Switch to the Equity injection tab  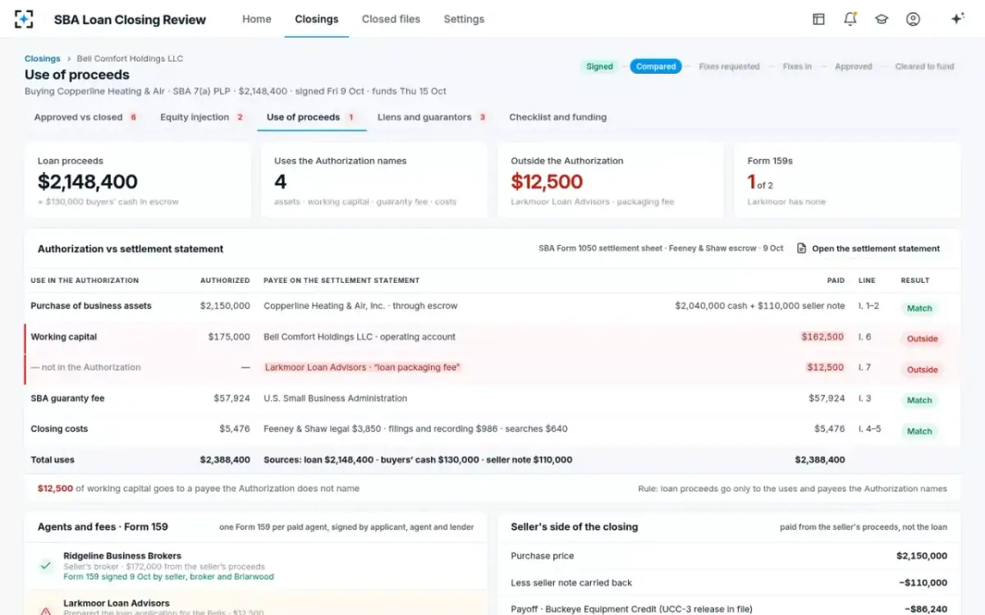tap(202, 117)
